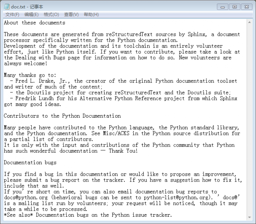Open the 格式(O) menu

click(x=51, y=15)
